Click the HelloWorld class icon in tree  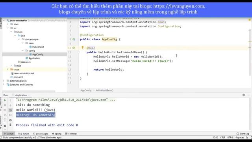coord(31,47)
